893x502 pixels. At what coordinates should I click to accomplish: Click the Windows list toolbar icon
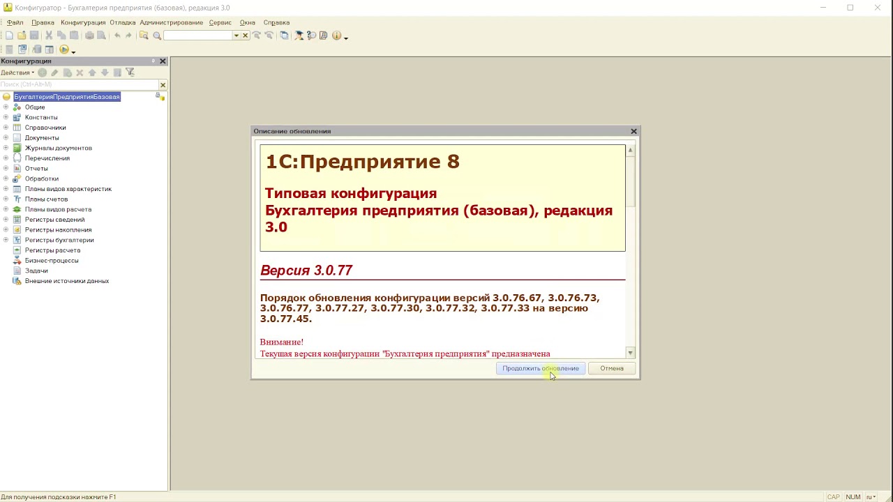click(x=284, y=36)
